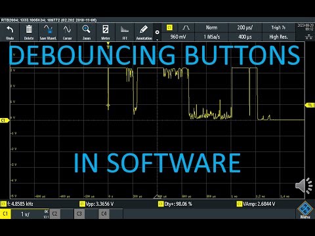Click the Delete trash icon
This screenshot has width=315, height=236.
pyautogui.click(x=29, y=32)
